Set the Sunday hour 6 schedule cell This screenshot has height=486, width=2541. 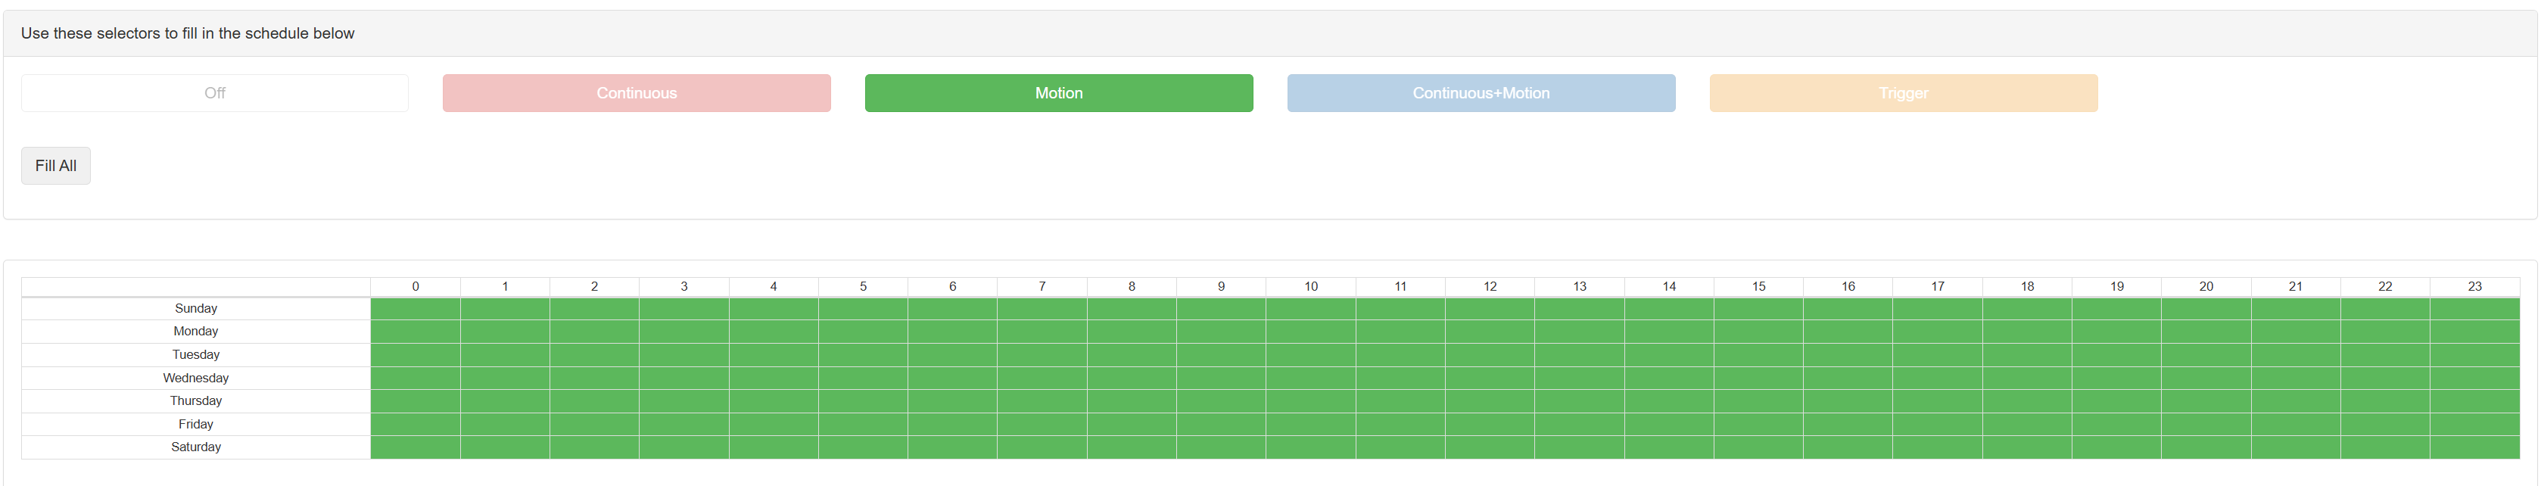[953, 309]
